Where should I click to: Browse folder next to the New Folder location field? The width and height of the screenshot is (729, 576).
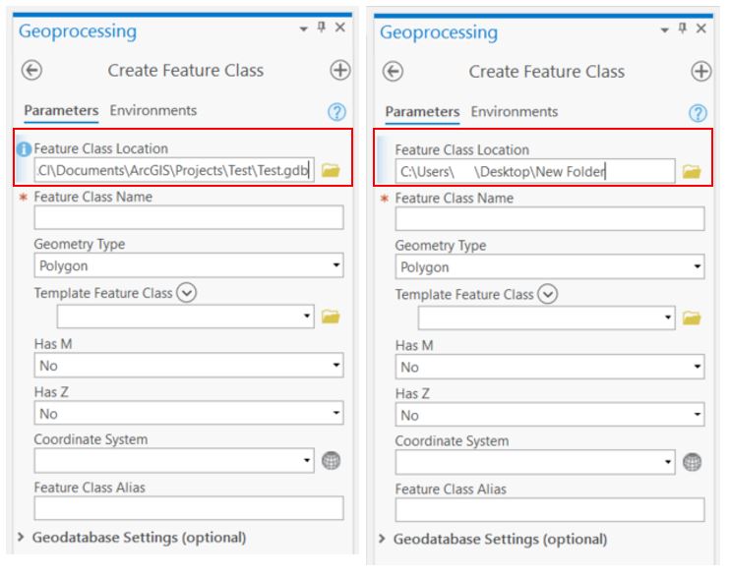coord(692,172)
